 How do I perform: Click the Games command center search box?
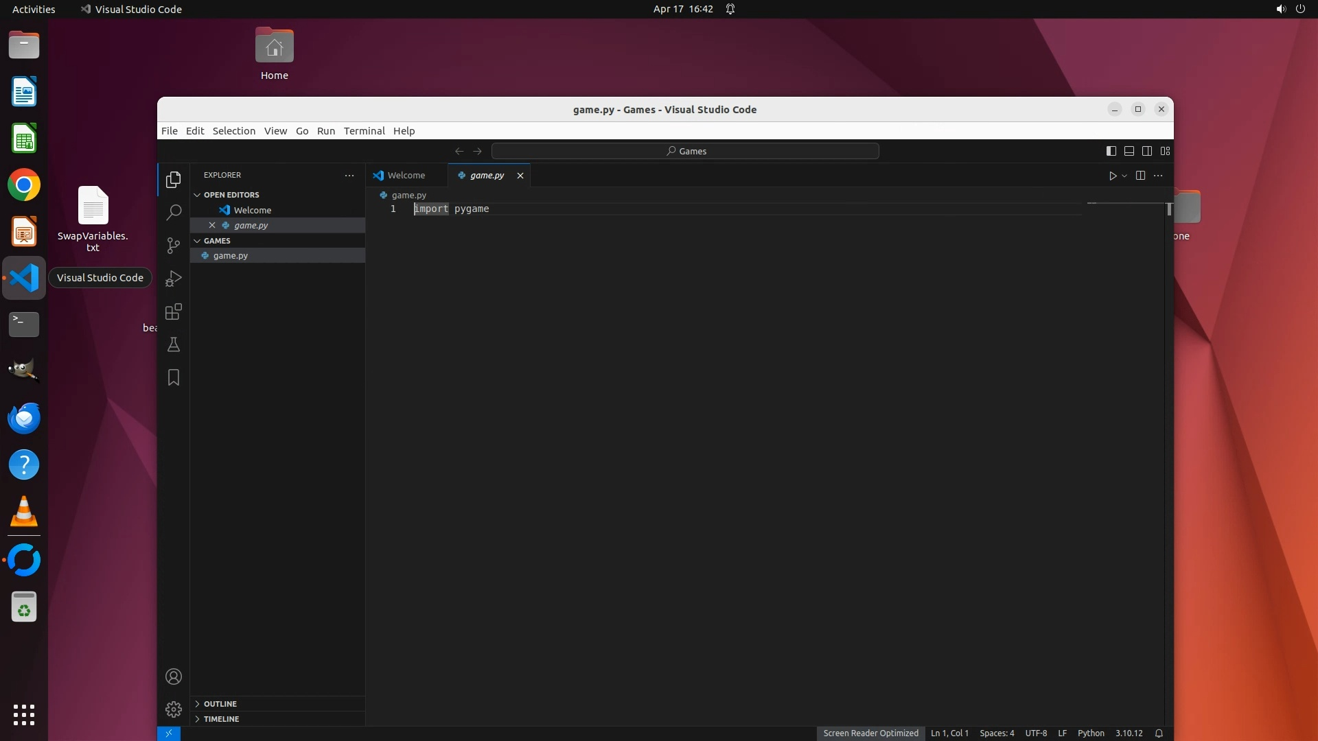coord(685,151)
